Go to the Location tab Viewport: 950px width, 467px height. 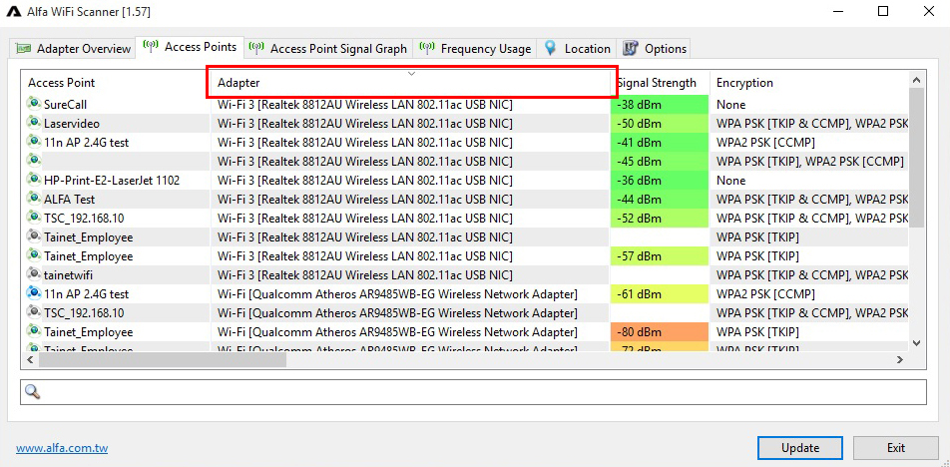pyautogui.click(x=577, y=48)
